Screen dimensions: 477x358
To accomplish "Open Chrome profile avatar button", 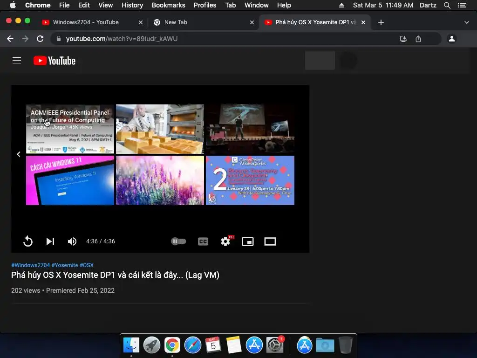I will coord(452,39).
